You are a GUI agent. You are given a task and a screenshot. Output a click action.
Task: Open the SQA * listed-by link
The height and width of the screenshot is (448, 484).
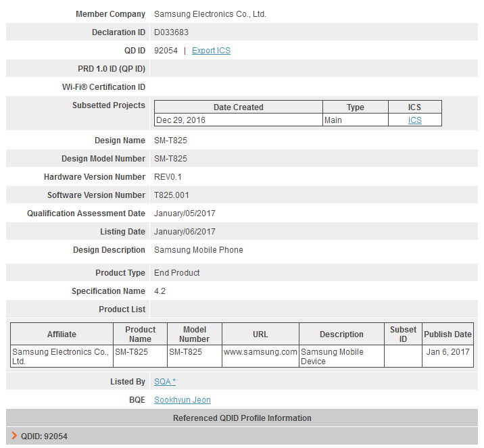tap(165, 382)
